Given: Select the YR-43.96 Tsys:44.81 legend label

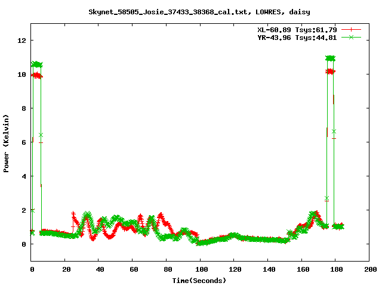Looking at the screenshot, I should [x=297, y=38].
